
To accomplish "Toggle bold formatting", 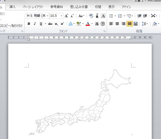I will click(x=29, y=24).
